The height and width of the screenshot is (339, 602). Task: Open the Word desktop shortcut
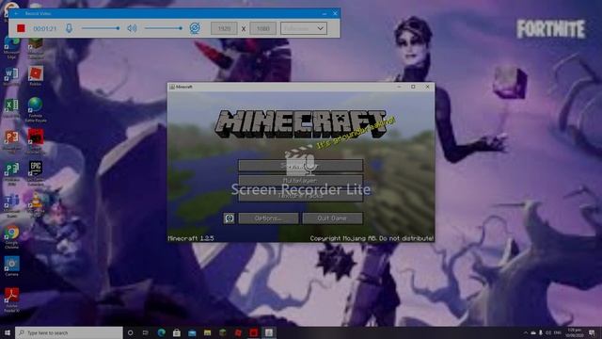click(x=11, y=76)
